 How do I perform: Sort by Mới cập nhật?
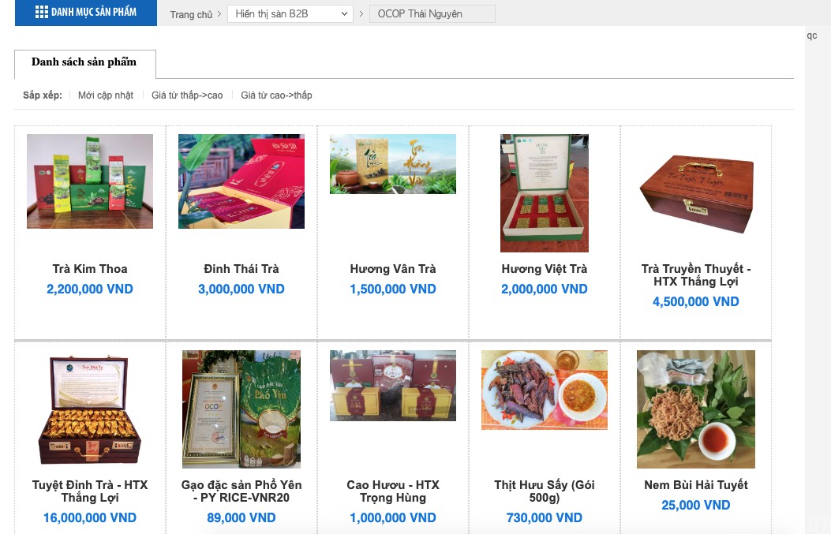pos(106,95)
